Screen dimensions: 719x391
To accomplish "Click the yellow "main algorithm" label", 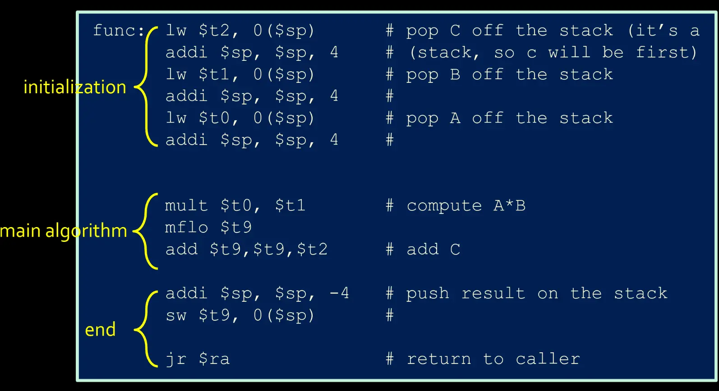I will pos(64,231).
